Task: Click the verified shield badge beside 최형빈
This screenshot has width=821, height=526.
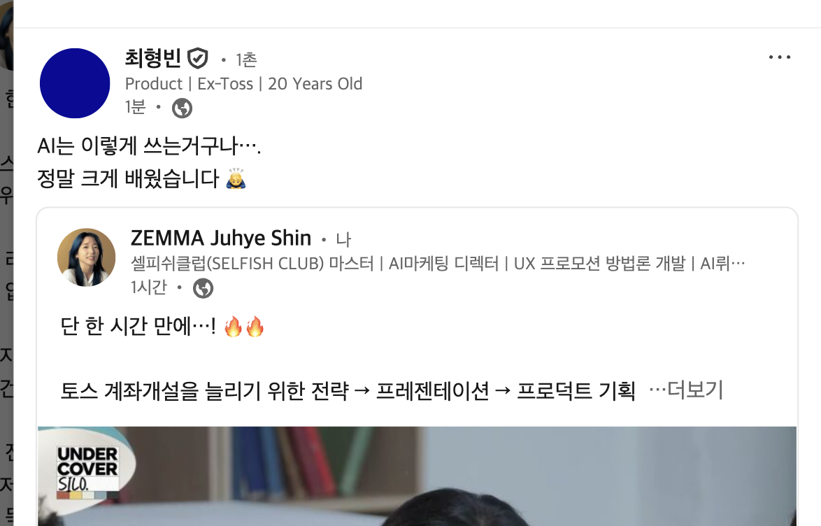Action: click(x=198, y=58)
